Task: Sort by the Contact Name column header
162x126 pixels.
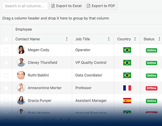Action: [28, 39]
